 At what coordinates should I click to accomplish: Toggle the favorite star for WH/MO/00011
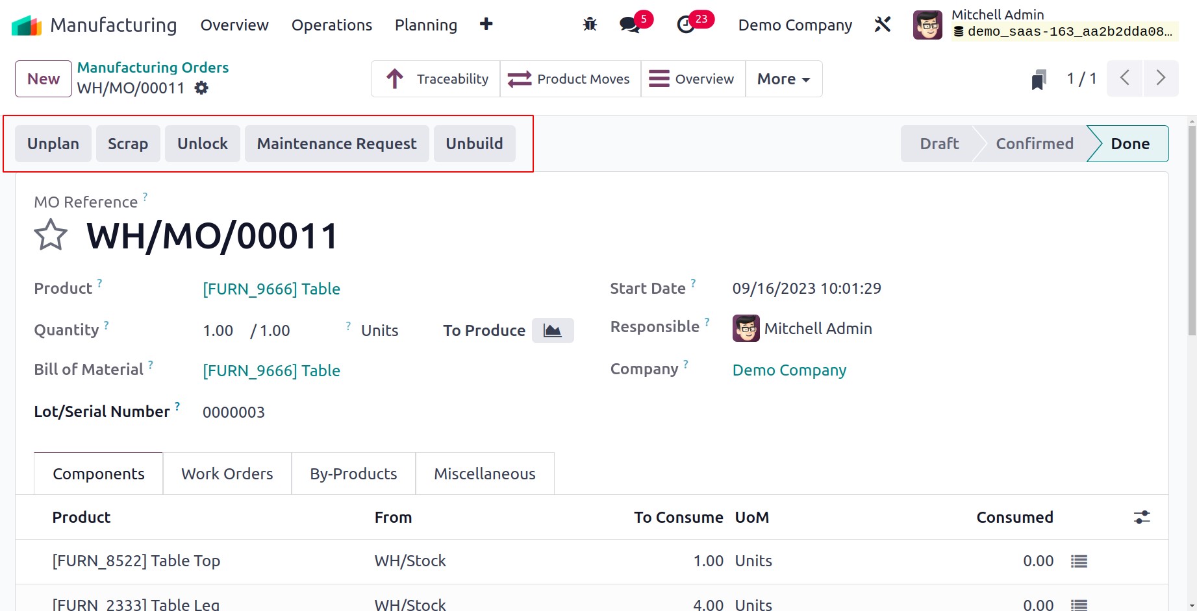51,235
